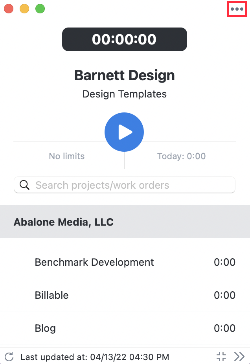Viewport: 250px width, 364px height.
Task: Expand the side panel with the double chevron
Action: coord(239,357)
